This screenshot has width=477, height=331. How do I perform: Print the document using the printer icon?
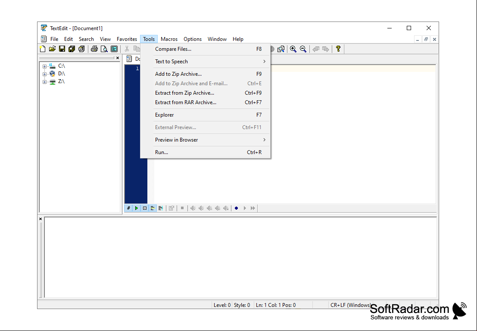[x=94, y=49]
